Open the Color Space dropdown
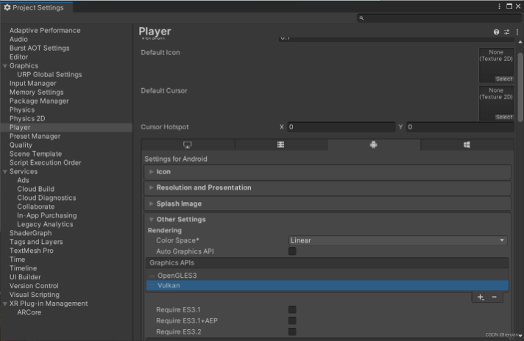524x341 pixels. (x=397, y=240)
